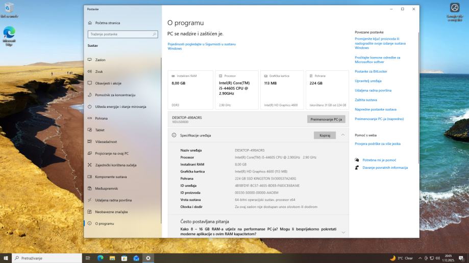Screen dimensions: 469x263
Task: Click the Pretraživanje taskbar search box
Action: pos(46,258)
